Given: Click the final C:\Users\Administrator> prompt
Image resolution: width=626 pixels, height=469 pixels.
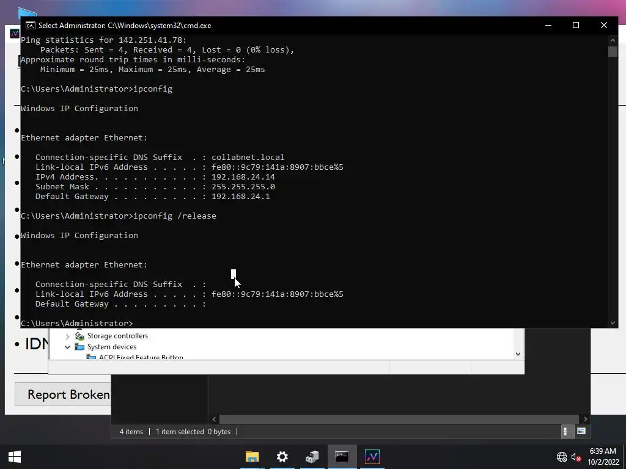Looking at the screenshot, I should (x=76, y=323).
